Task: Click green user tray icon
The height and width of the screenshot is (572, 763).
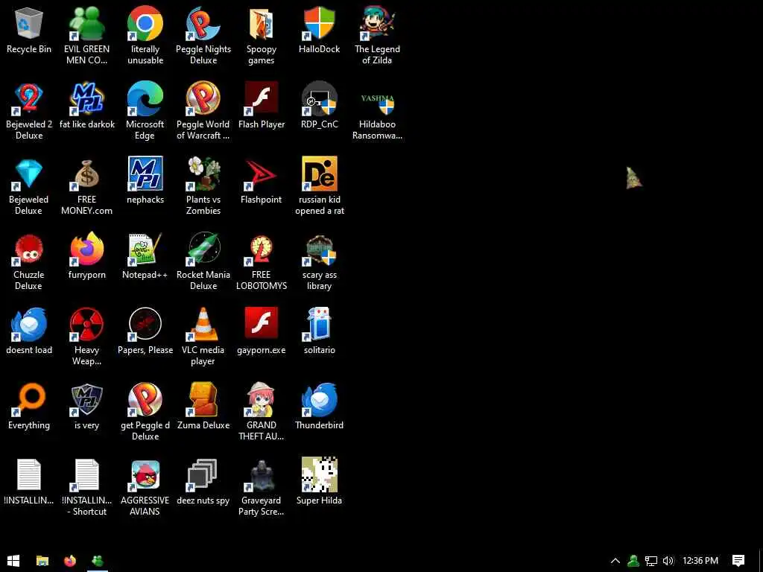Action: pos(633,561)
